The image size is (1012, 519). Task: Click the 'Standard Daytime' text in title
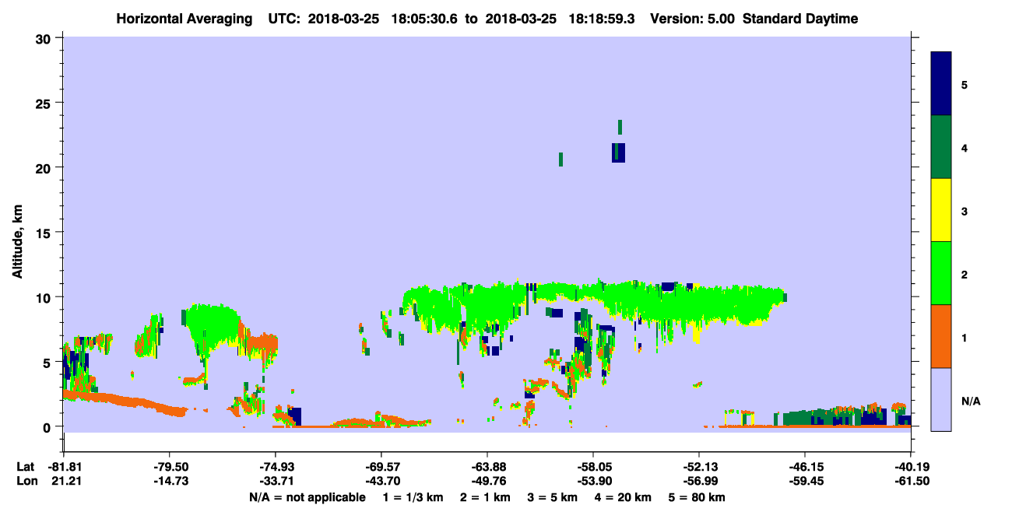tap(800, 19)
